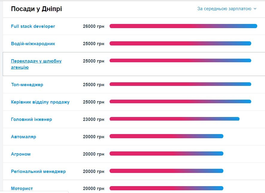The width and height of the screenshot is (265, 193).
Task: Select the Топ-менеджер position
Action: 27,85
